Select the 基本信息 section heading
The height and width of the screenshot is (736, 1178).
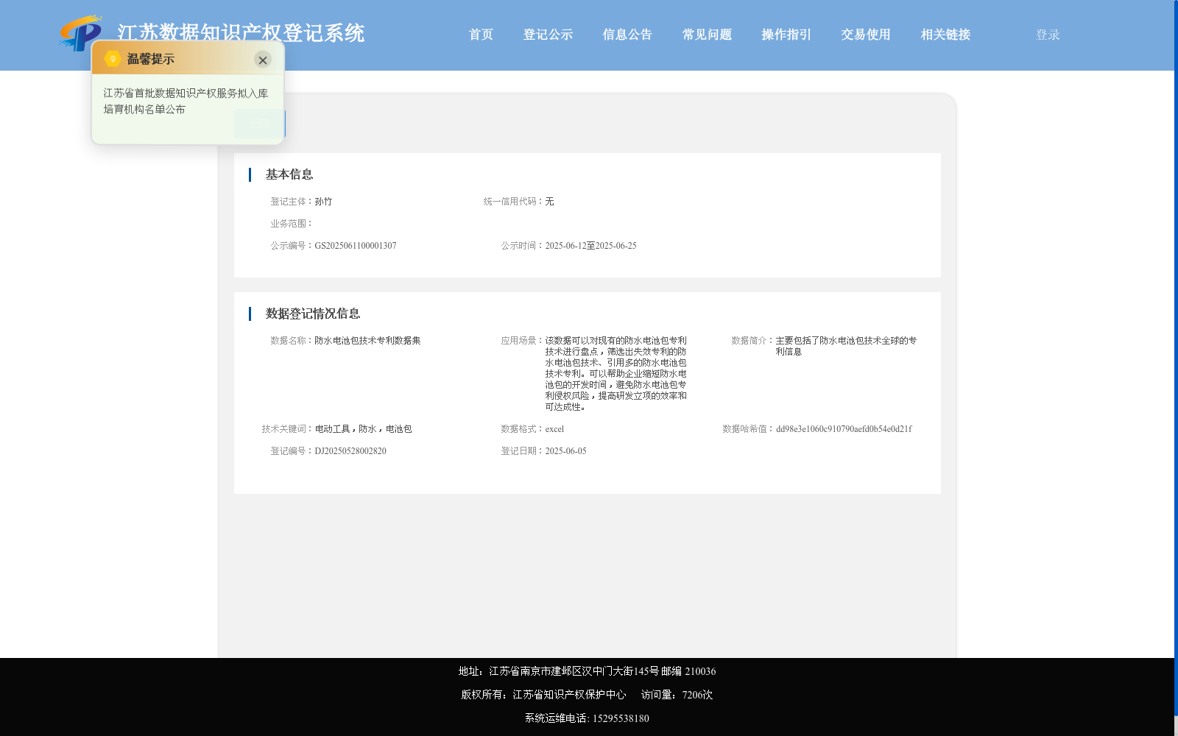[x=289, y=174]
